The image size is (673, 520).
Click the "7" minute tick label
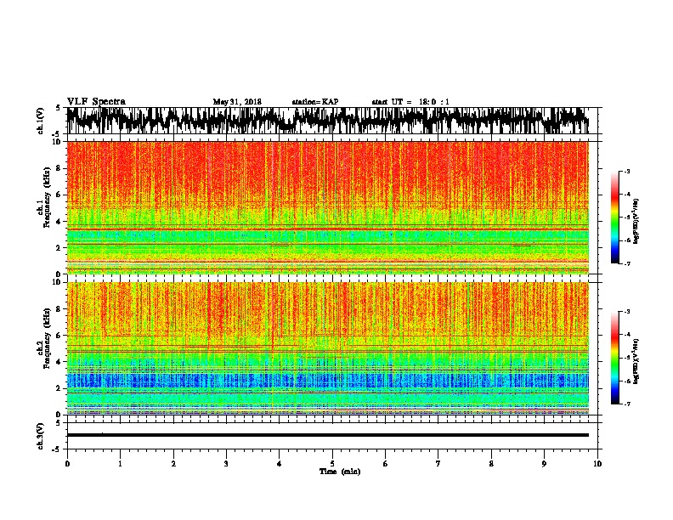438,464
